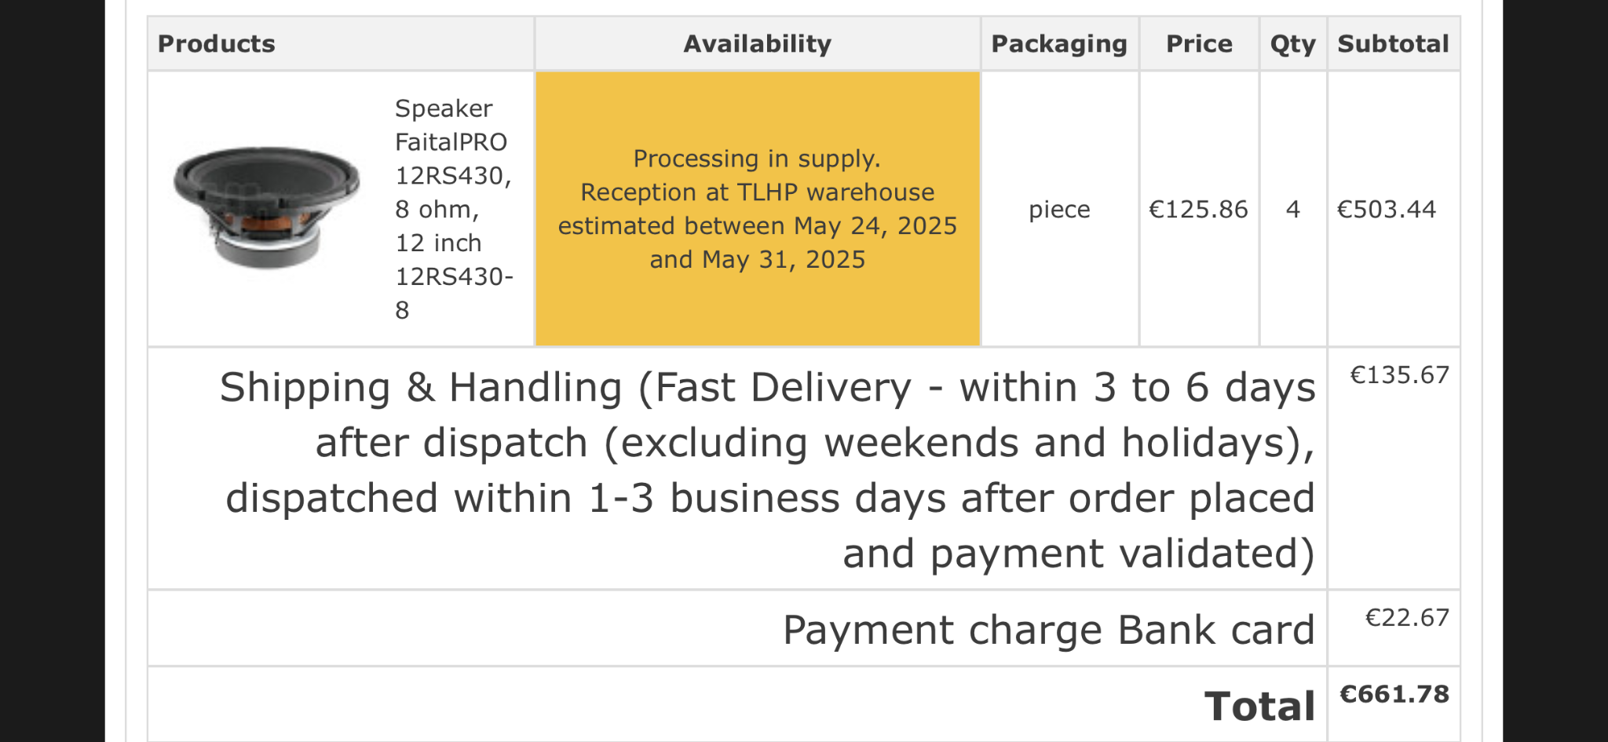This screenshot has width=1608, height=742.
Task: Click the Shipping & Handling Fast Delivery description
Action: point(767,470)
